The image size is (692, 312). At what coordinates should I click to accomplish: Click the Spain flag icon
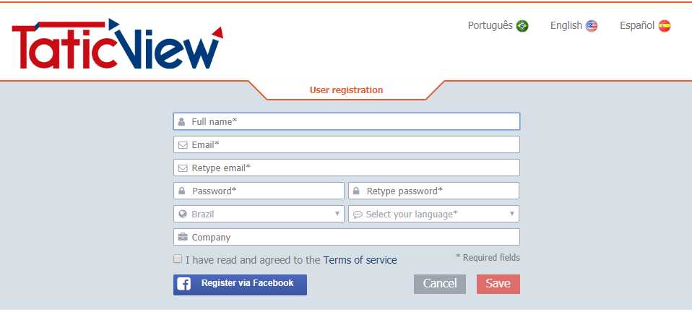tap(665, 26)
